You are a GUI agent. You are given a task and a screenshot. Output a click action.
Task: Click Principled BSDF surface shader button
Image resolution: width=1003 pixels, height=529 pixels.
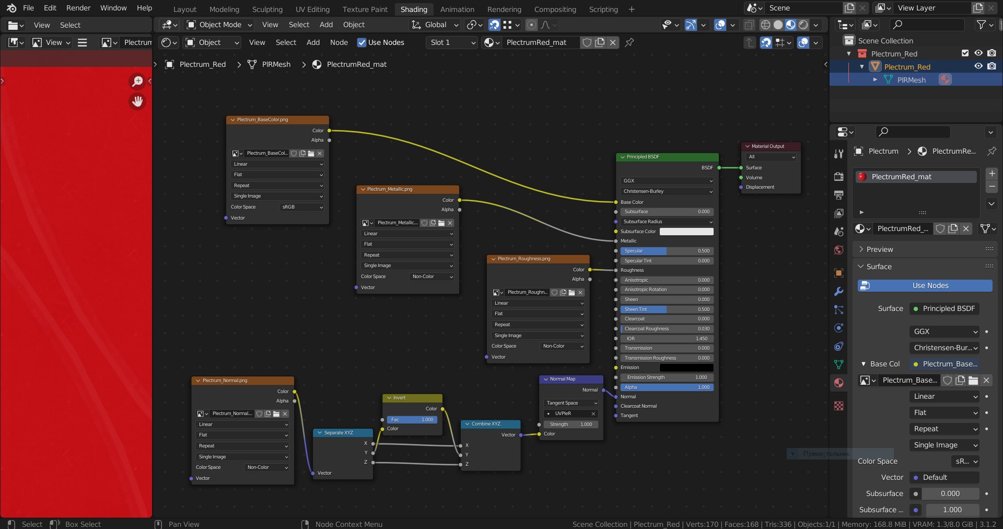click(945, 308)
